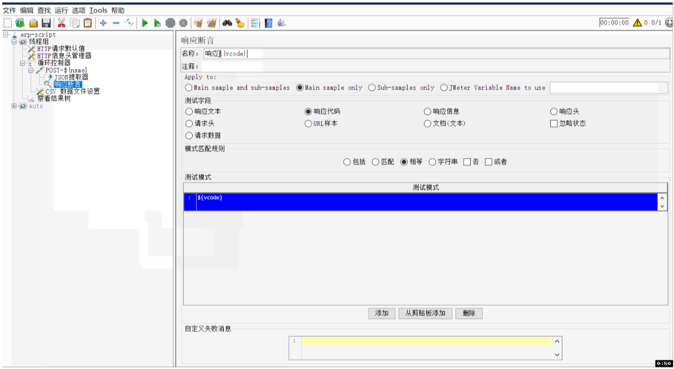The width and height of the screenshot is (674, 369).
Task: Toggle the 或者 checkbox
Action: [x=489, y=162]
